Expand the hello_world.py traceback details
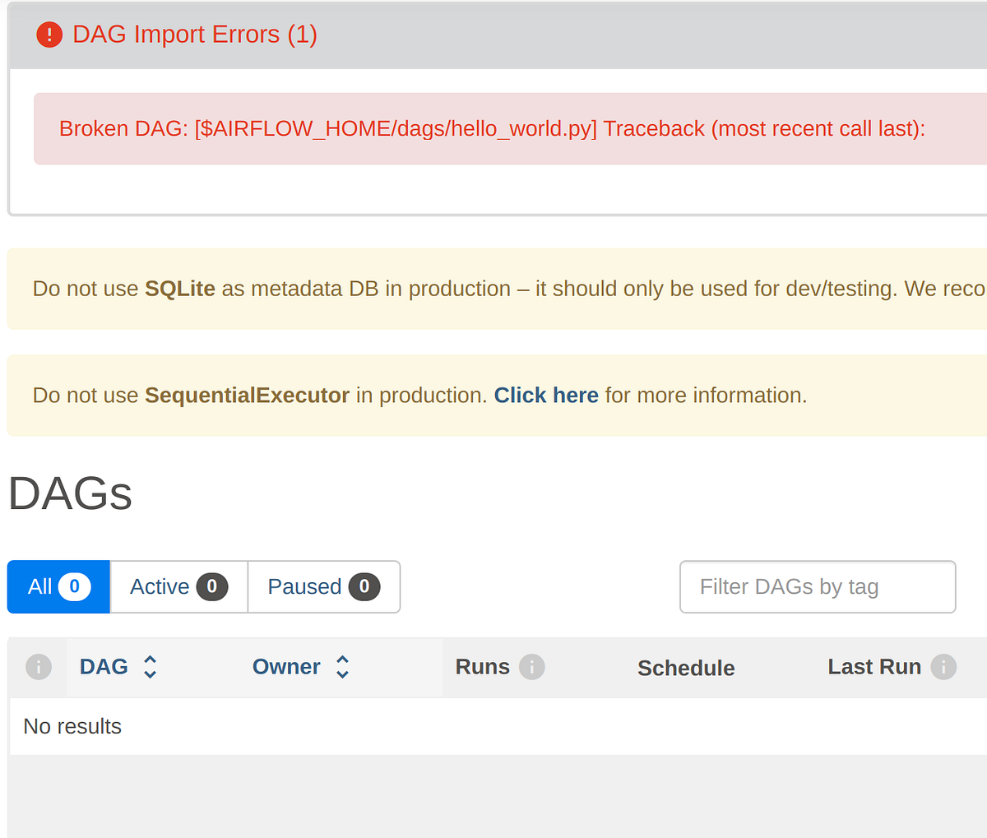 pyautogui.click(x=492, y=128)
